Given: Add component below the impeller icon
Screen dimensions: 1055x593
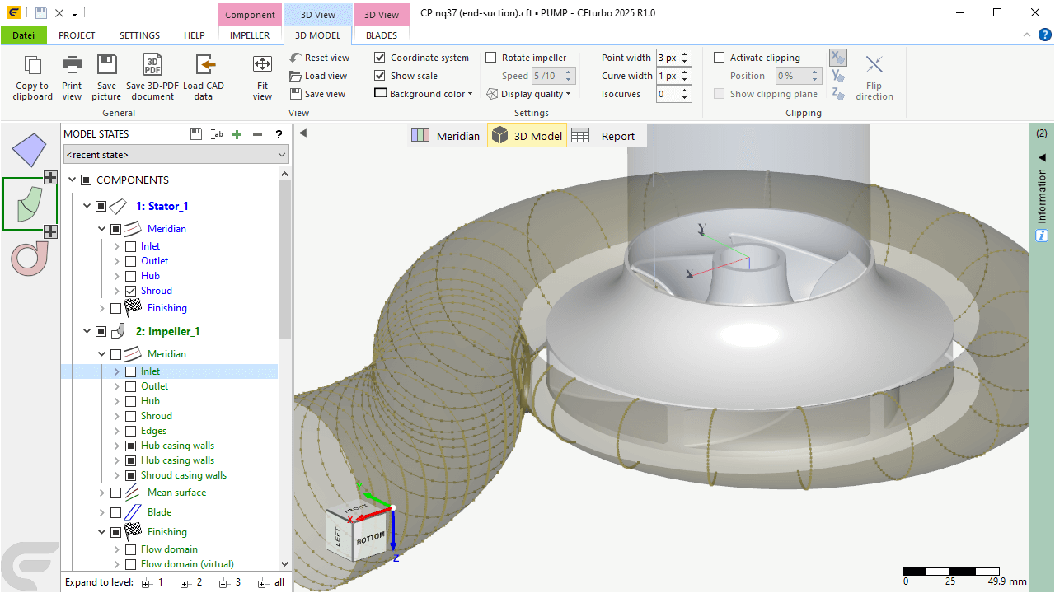Looking at the screenshot, I should click(x=50, y=232).
